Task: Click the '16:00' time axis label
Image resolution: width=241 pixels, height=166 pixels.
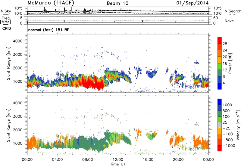Action: pyautogui.click(x=148, y=160)
